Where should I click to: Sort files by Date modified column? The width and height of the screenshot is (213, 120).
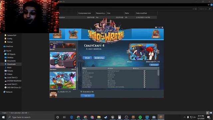pos(146,13)
